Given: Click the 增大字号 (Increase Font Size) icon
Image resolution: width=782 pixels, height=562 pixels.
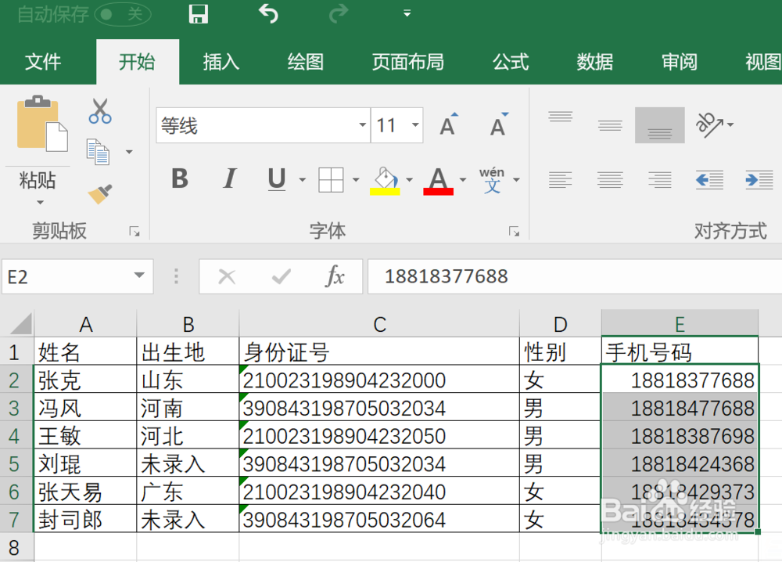Looking at the screenshot, I should click(x=447, y=123).
